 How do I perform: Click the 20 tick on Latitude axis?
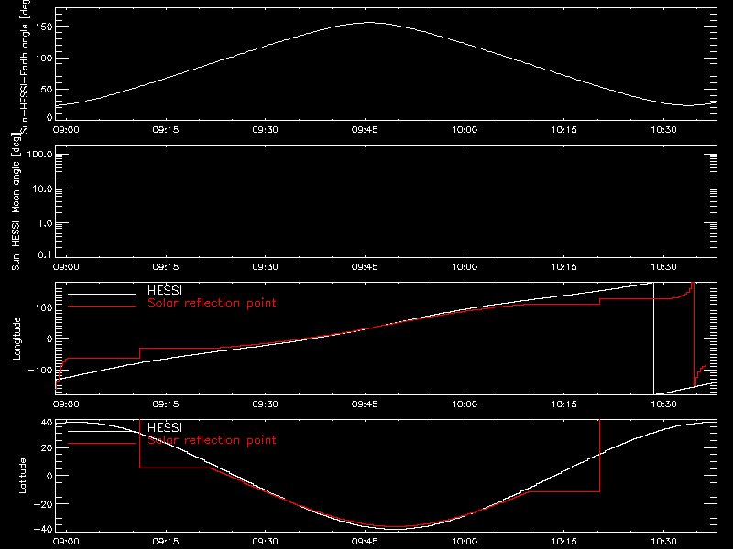coord(47,447)
